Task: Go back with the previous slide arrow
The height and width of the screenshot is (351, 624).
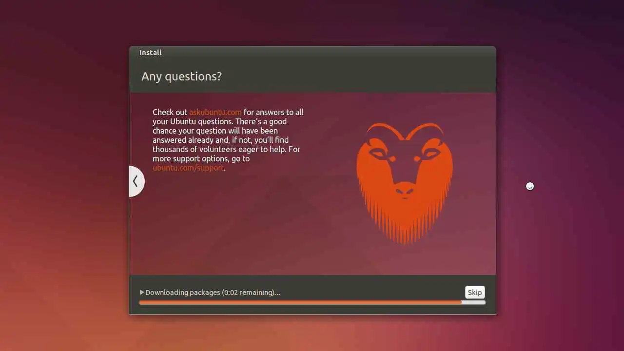Action: pos(136,181)
